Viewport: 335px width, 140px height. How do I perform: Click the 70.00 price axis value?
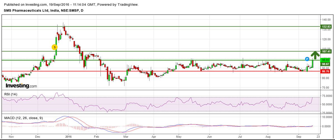pos(326,88)
